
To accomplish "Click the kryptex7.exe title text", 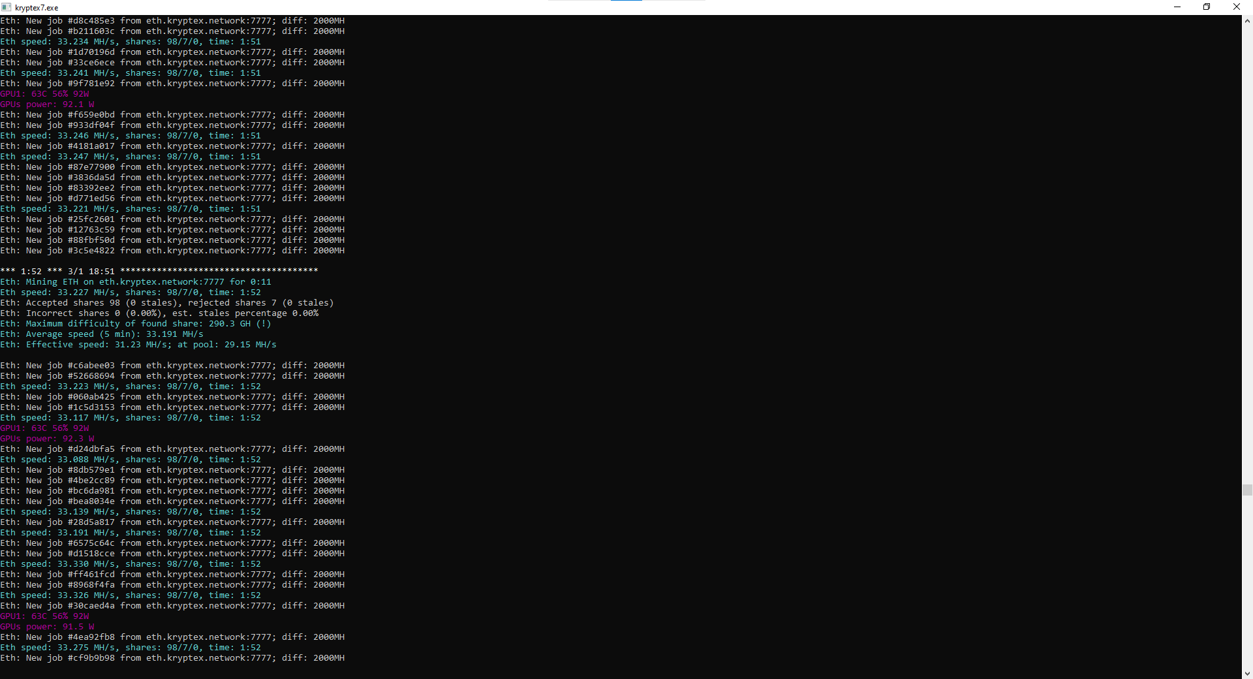I will (37, 8).
